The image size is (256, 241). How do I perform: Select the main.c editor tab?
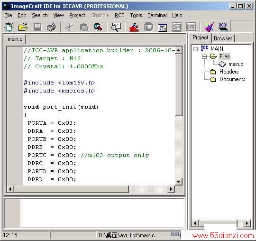pyautogui.click(x=15, y=39)
